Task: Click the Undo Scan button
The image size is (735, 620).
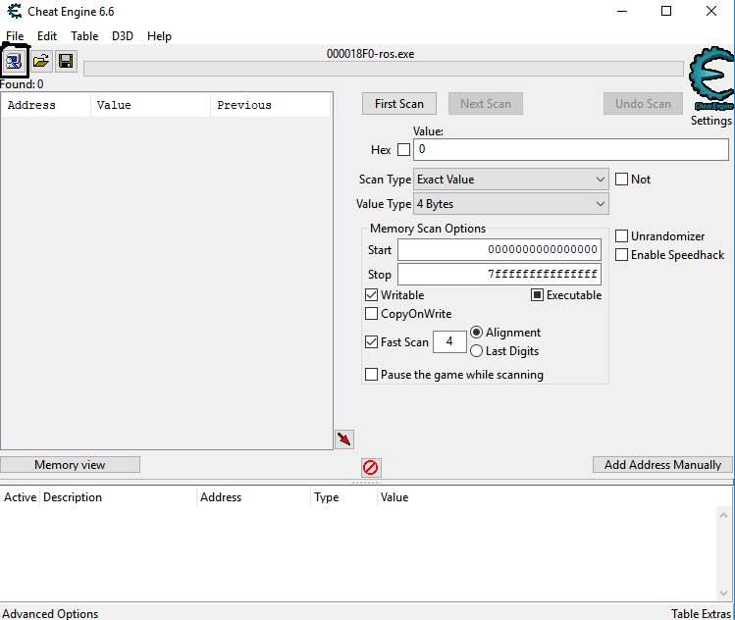Action: pos(643,104)
